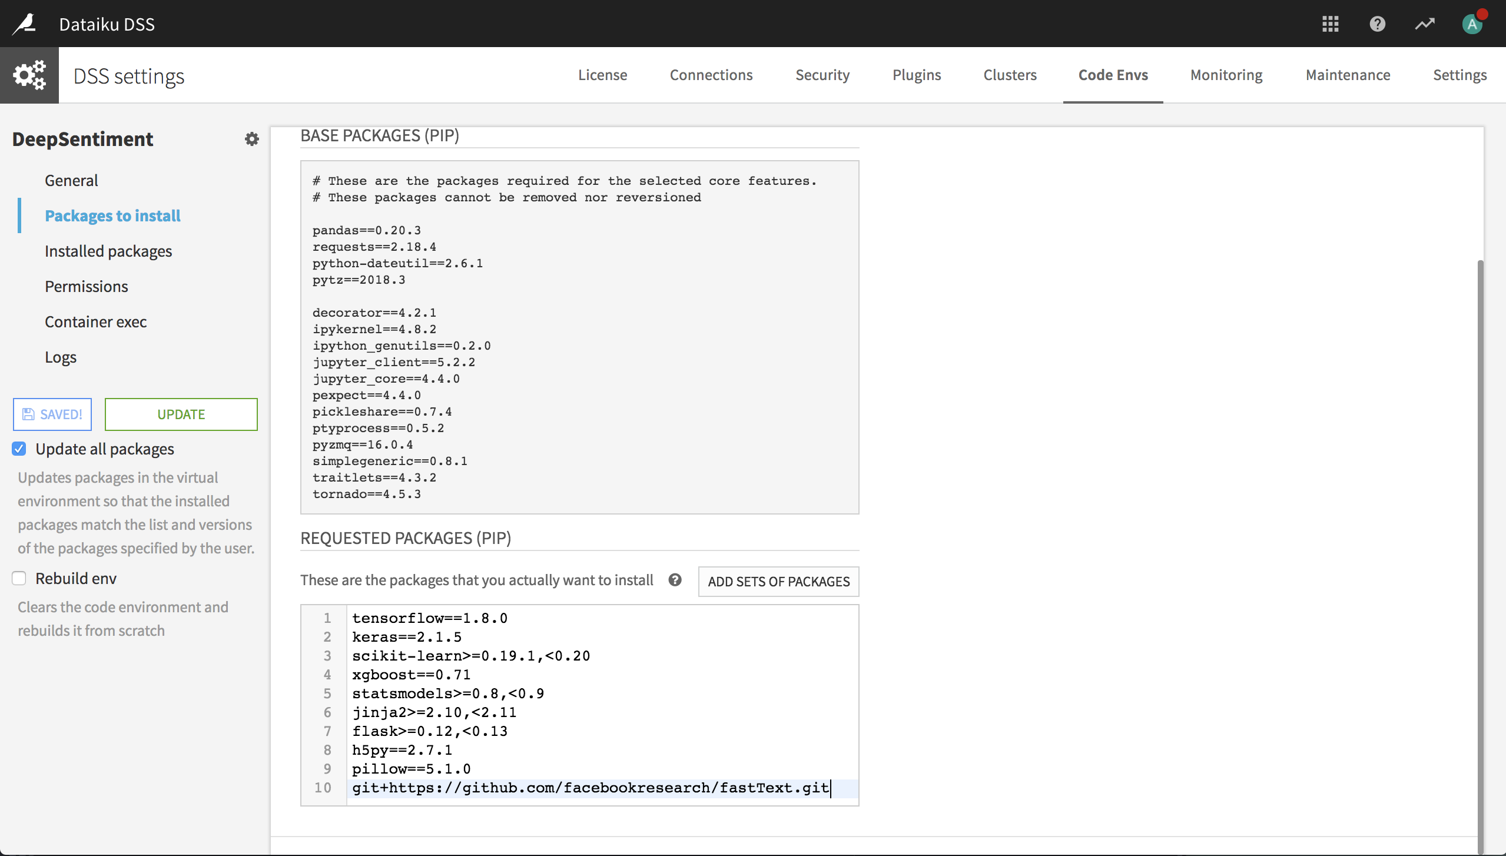Click the DSS settings gears icon

(x=29, y=75)
